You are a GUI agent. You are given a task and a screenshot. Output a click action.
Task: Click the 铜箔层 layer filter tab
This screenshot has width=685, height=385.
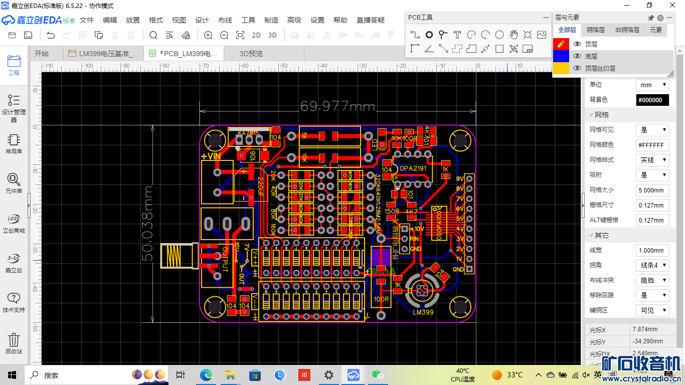[x=596, y=30]
